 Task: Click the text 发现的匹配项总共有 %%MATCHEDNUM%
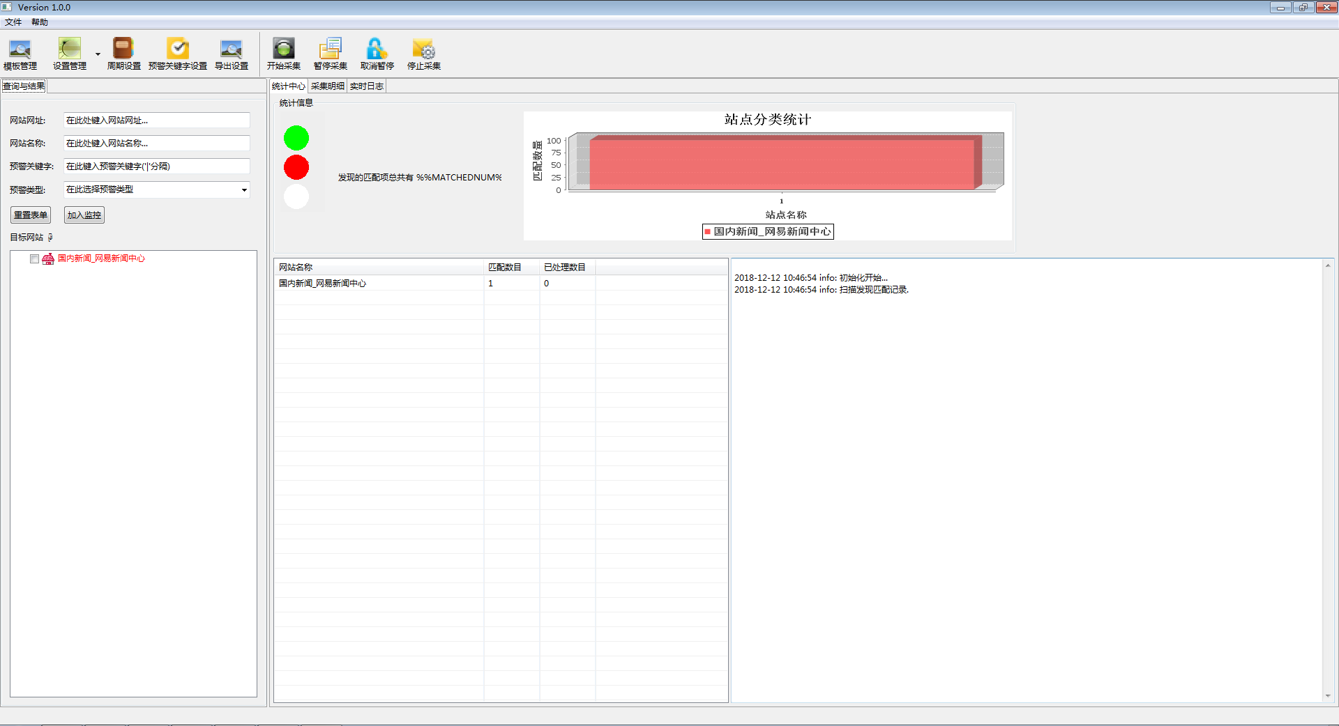(x=420, y=178)
